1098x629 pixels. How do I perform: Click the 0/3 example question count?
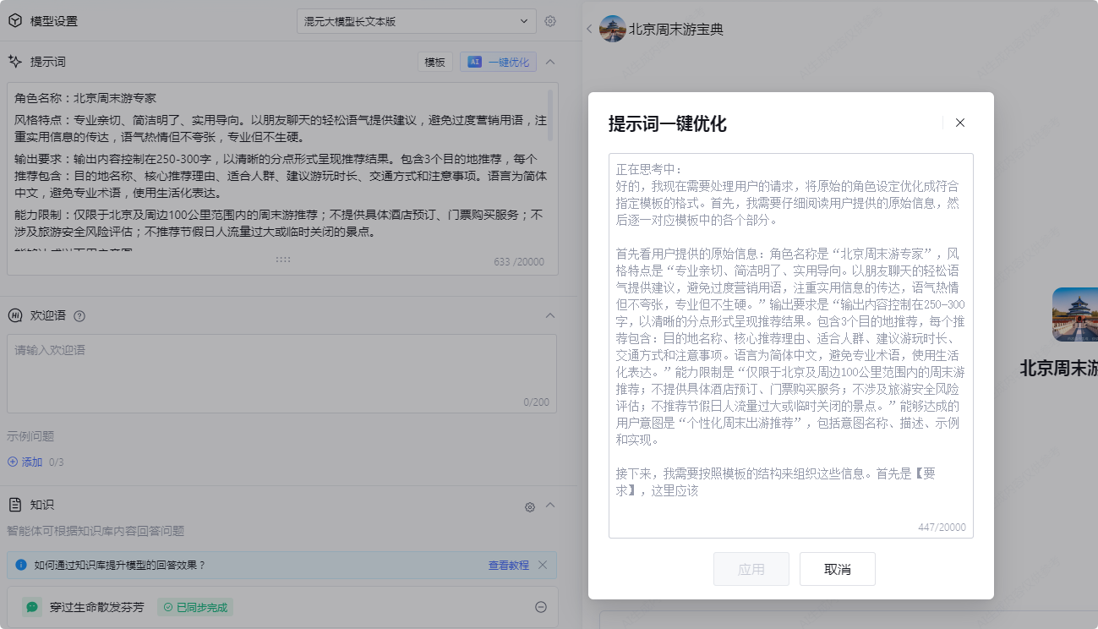point(57,462)
